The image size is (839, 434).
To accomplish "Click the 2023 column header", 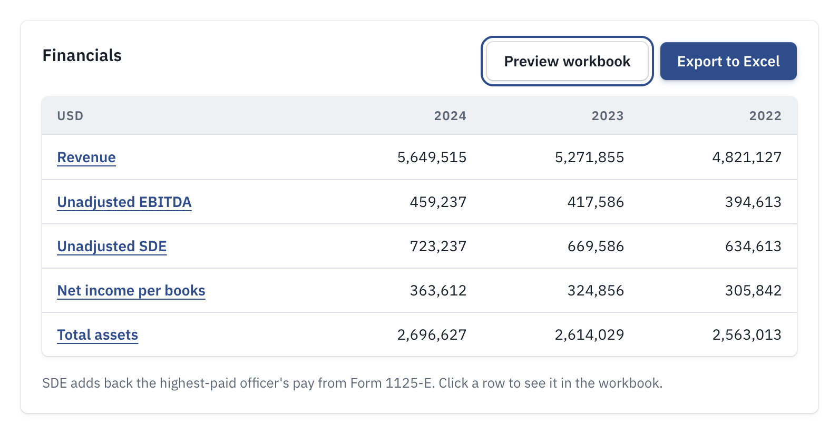I will 608,116.
